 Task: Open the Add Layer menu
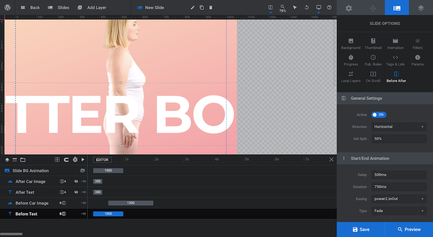click(x=92, y=7)
